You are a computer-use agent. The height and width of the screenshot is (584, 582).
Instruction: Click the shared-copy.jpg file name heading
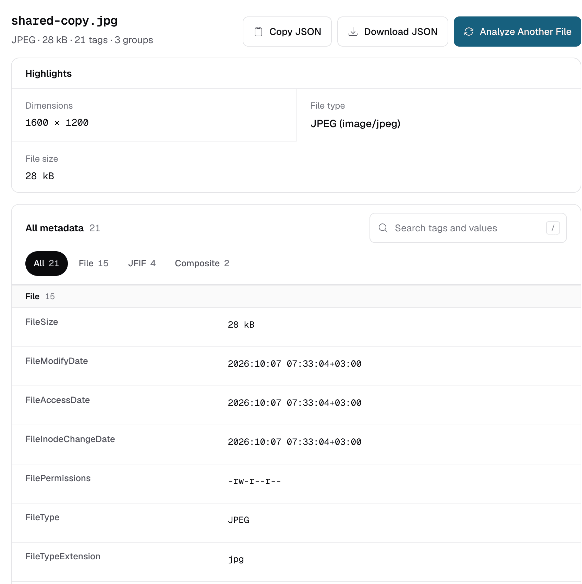click(x=64, y=21)
